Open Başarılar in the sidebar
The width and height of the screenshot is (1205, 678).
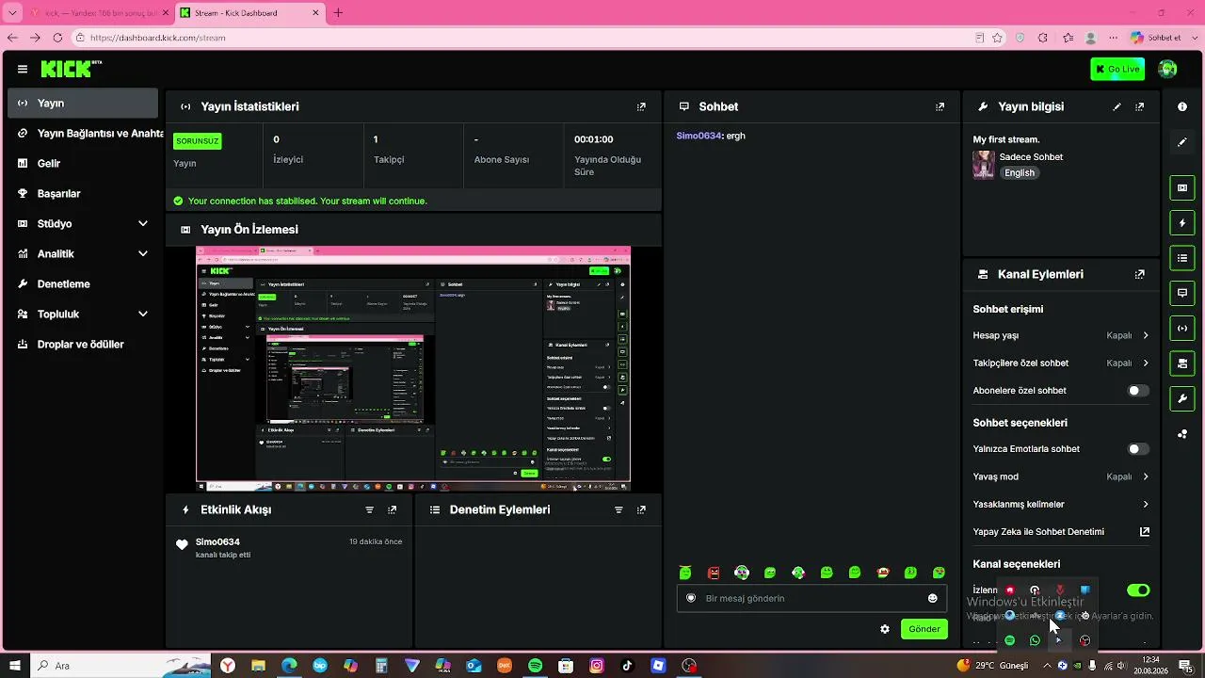point(83,194)
